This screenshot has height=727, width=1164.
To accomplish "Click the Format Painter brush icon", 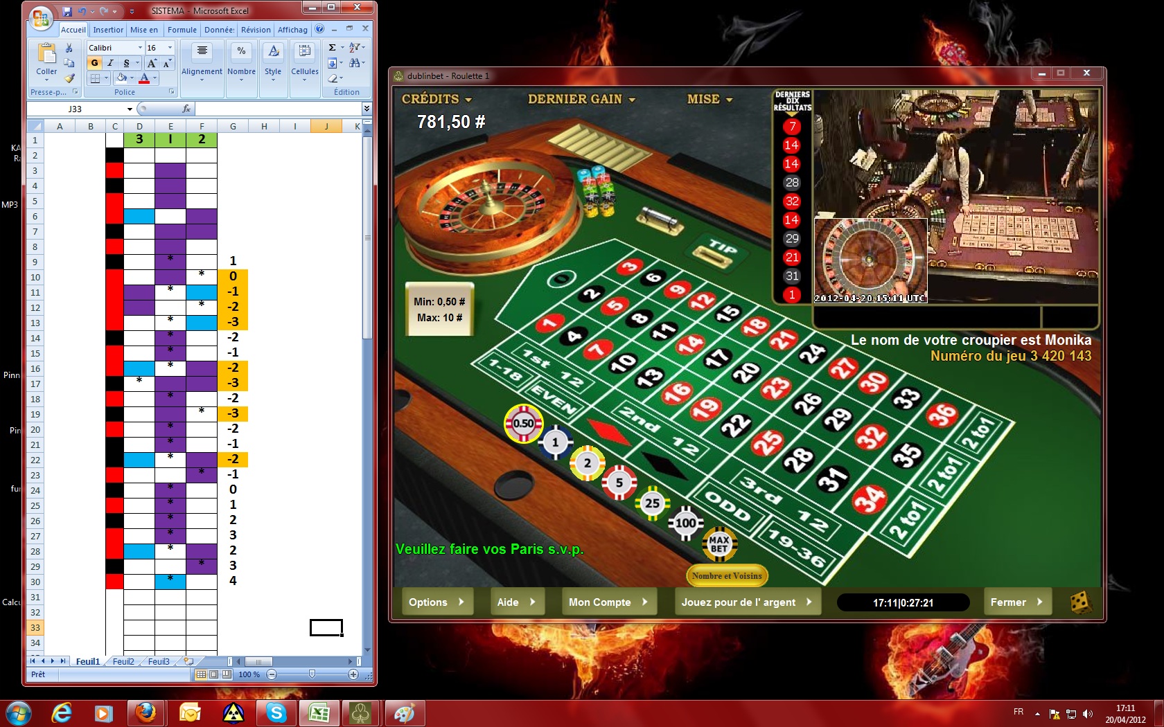I will [69, 78].
